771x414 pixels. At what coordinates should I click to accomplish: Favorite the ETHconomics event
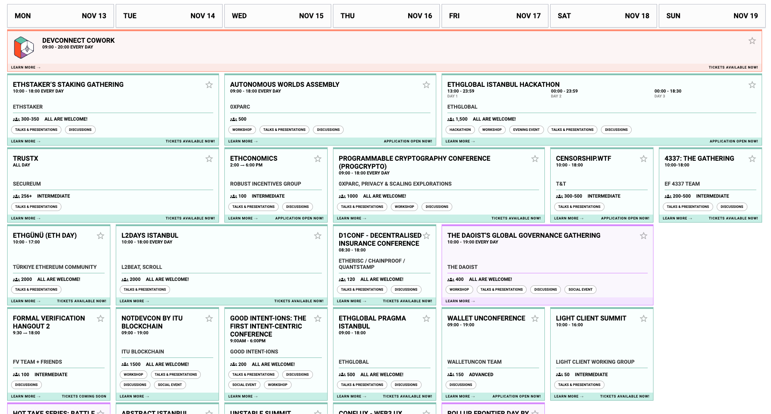pos(317,158)
